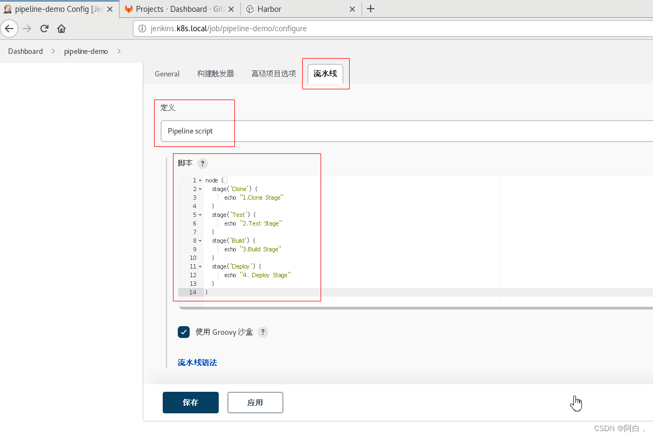Collapse the Build stage fold arrow on line 8
Image resolution: width=653 pixels, height=437 pixels.
tap(200, 241)
